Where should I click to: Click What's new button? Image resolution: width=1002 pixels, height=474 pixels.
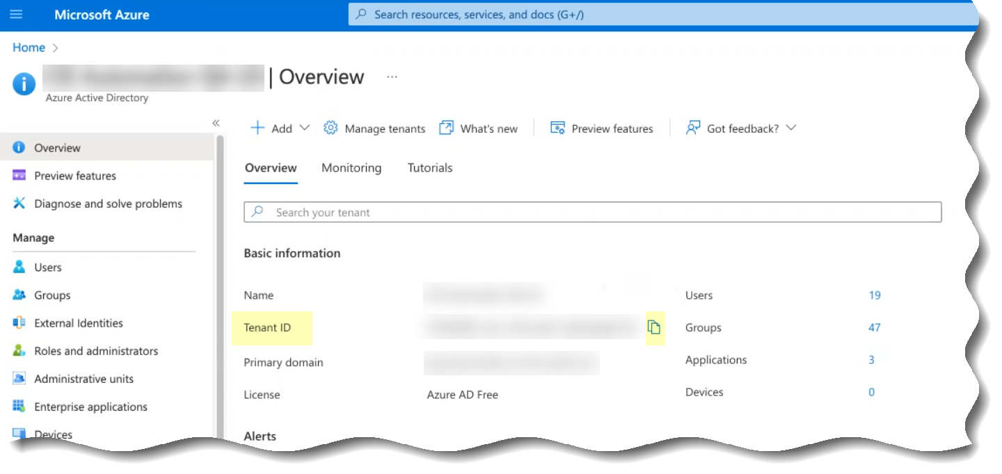[479, 129]
